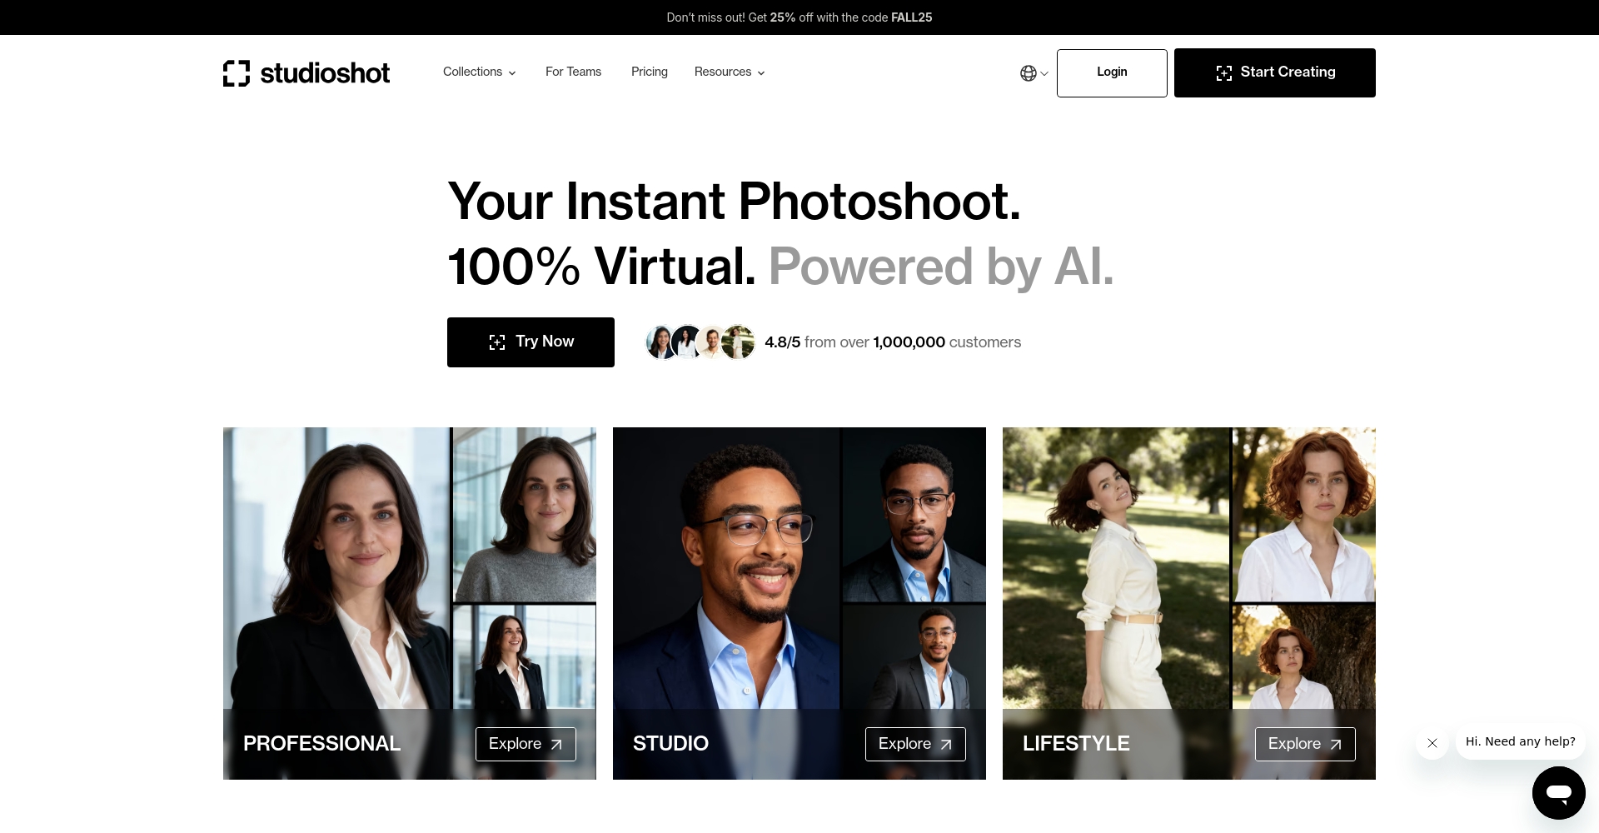Go to the For Teams page
The width and height of the screenshot is (1599, 833).
(573, 72)
